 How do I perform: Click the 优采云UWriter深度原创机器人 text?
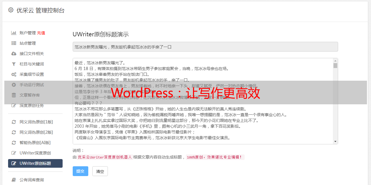click(x=105, y=157)
